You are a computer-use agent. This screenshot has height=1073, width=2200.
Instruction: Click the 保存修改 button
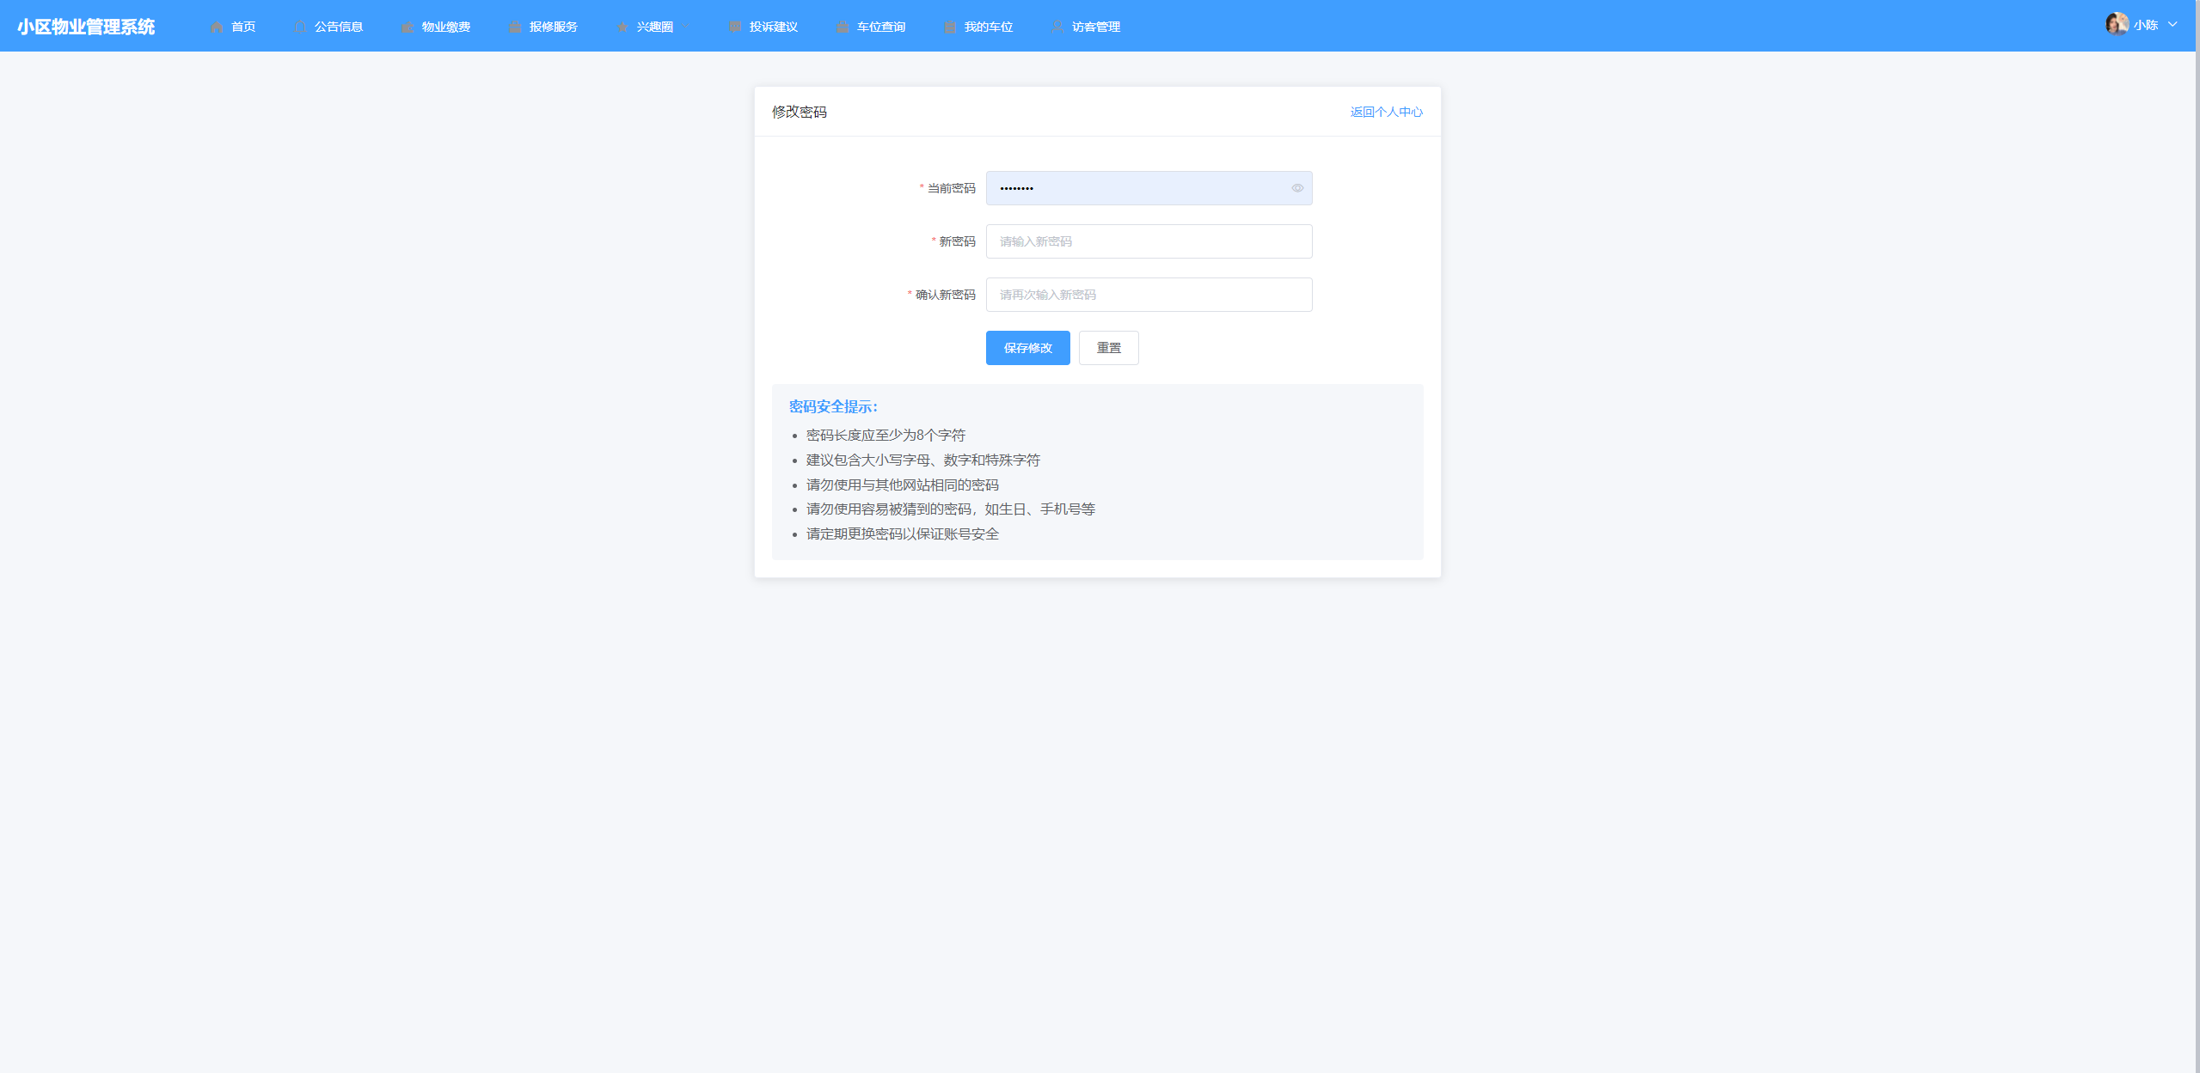[x=1027, y=348]
